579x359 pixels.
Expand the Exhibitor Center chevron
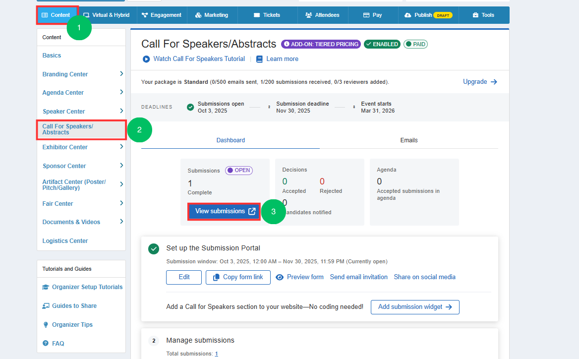pos(121,147)
